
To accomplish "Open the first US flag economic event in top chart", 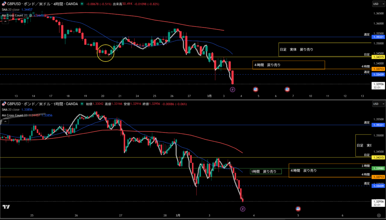I will click(256, 89).
